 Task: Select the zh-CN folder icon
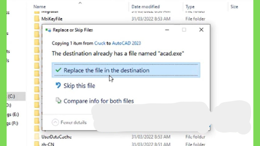pos(37,144)
